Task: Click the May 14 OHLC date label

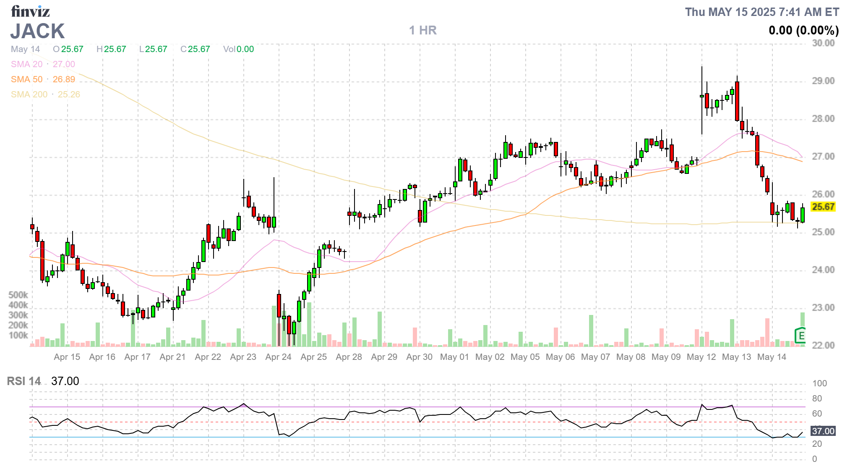Action: click(25, 49)
